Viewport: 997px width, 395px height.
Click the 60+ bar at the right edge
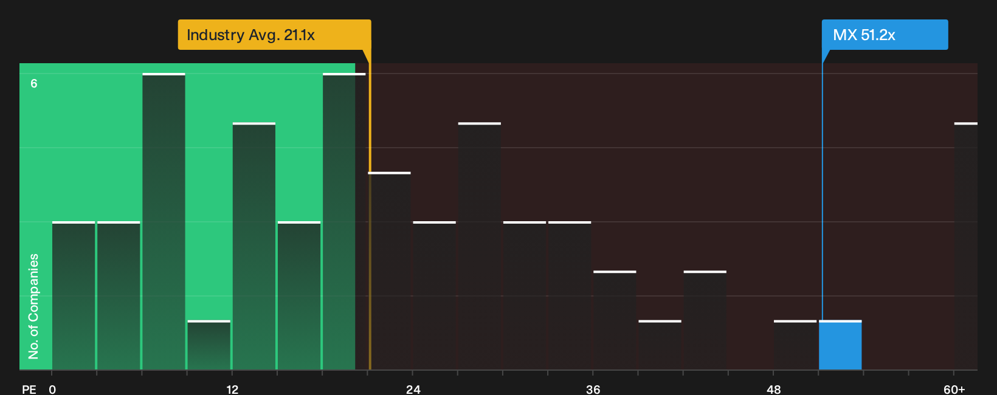click(965, 246)
